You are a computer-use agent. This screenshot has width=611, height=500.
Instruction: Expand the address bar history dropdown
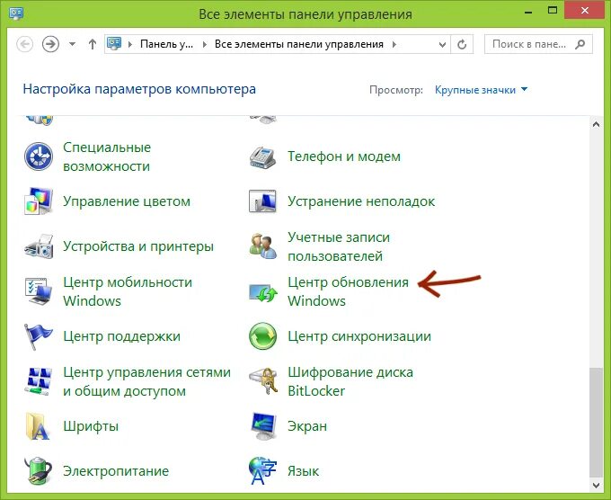[x=442, y=44]
